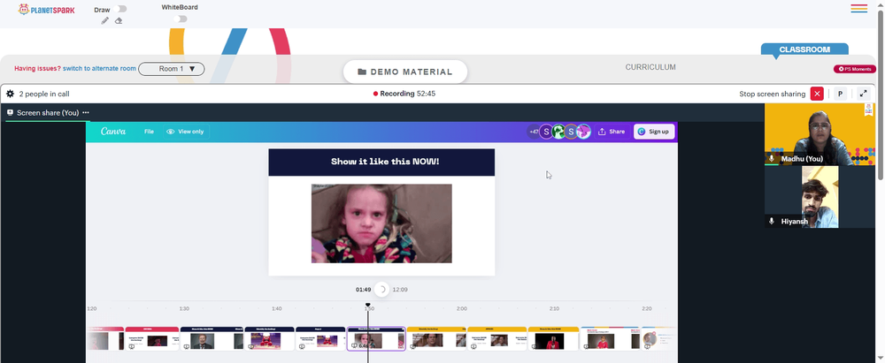Click the timeline playhead marker
This screenshot has width=885, height=363.
click(x=368, y=305)
